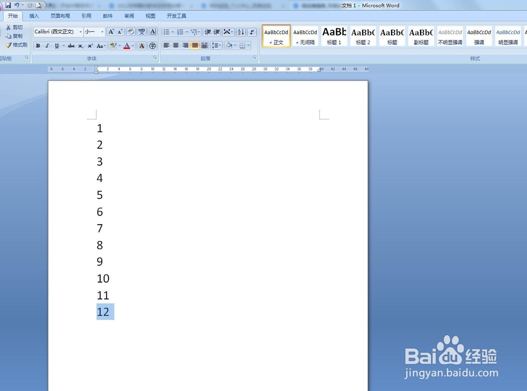The width and height of the screenshot is (527, 391).
Task: Open the change case Aa menu
Action: 101,46
